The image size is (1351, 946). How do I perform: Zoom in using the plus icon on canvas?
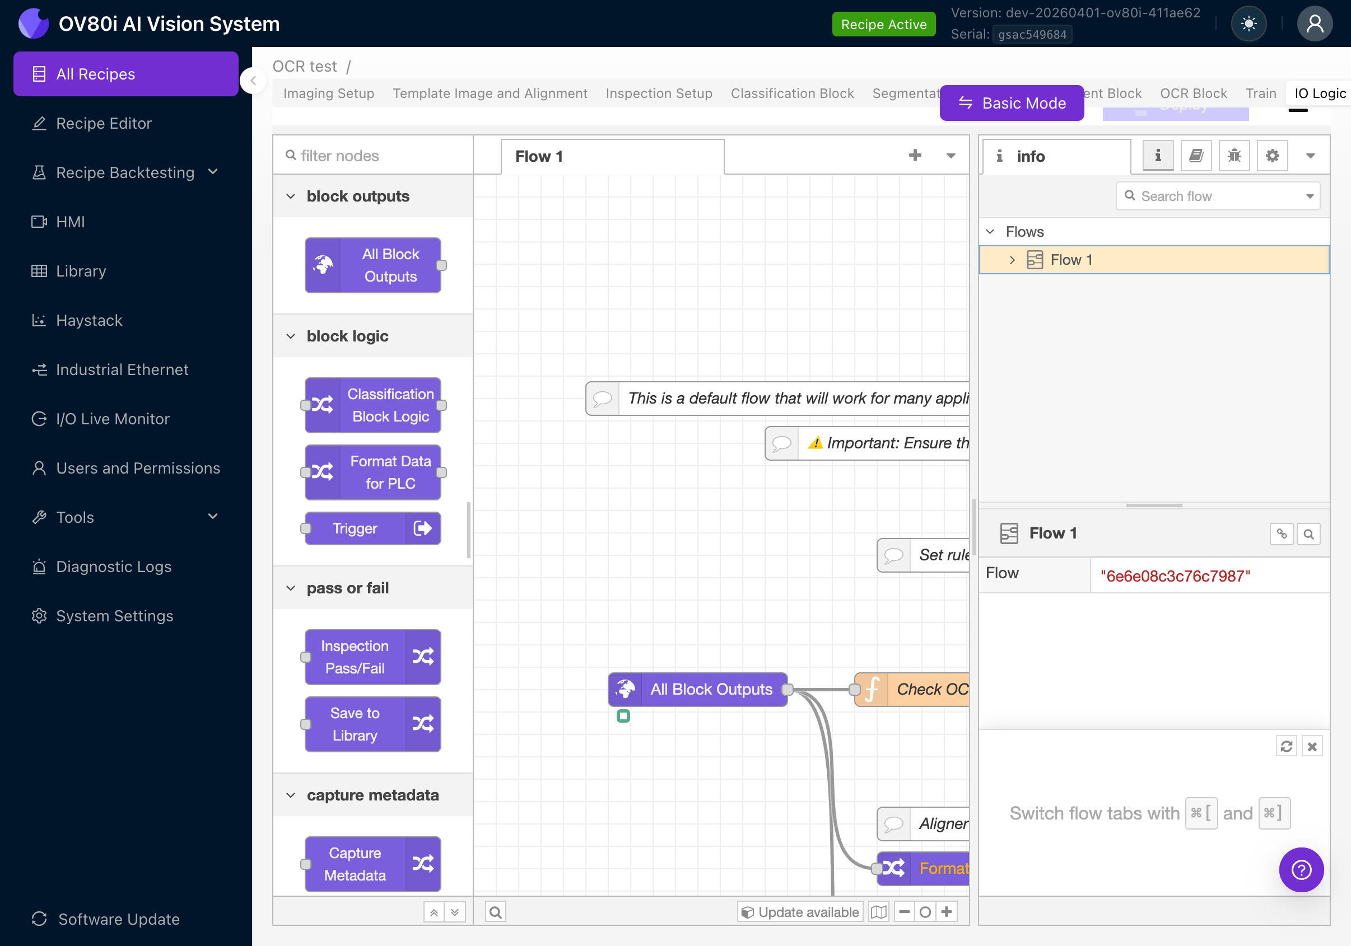pyautogui.click(x=946, y=911)
